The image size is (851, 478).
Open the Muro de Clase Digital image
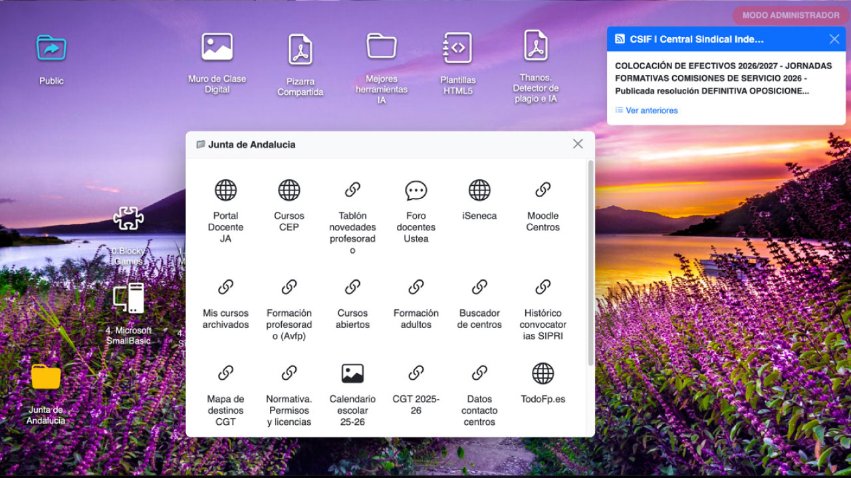(217, 47)
